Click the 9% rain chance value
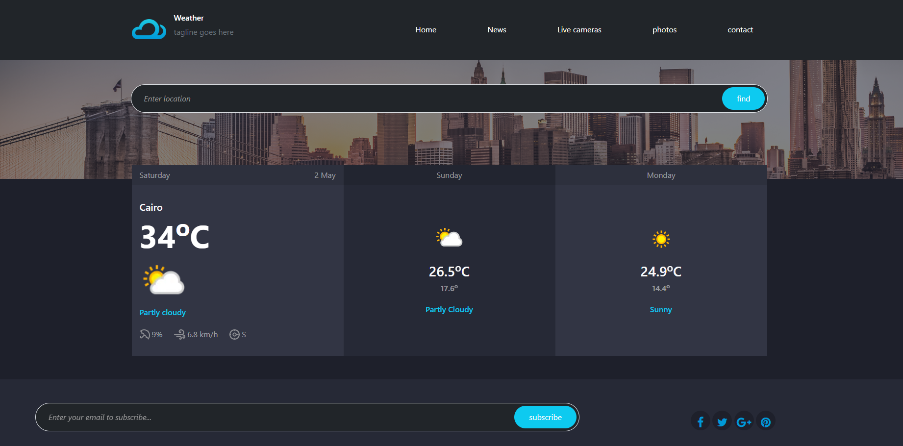903x446 pixels. tap(157, 335)
